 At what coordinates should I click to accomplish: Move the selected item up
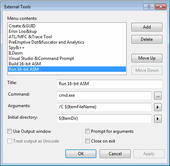[x=147, y=58]
